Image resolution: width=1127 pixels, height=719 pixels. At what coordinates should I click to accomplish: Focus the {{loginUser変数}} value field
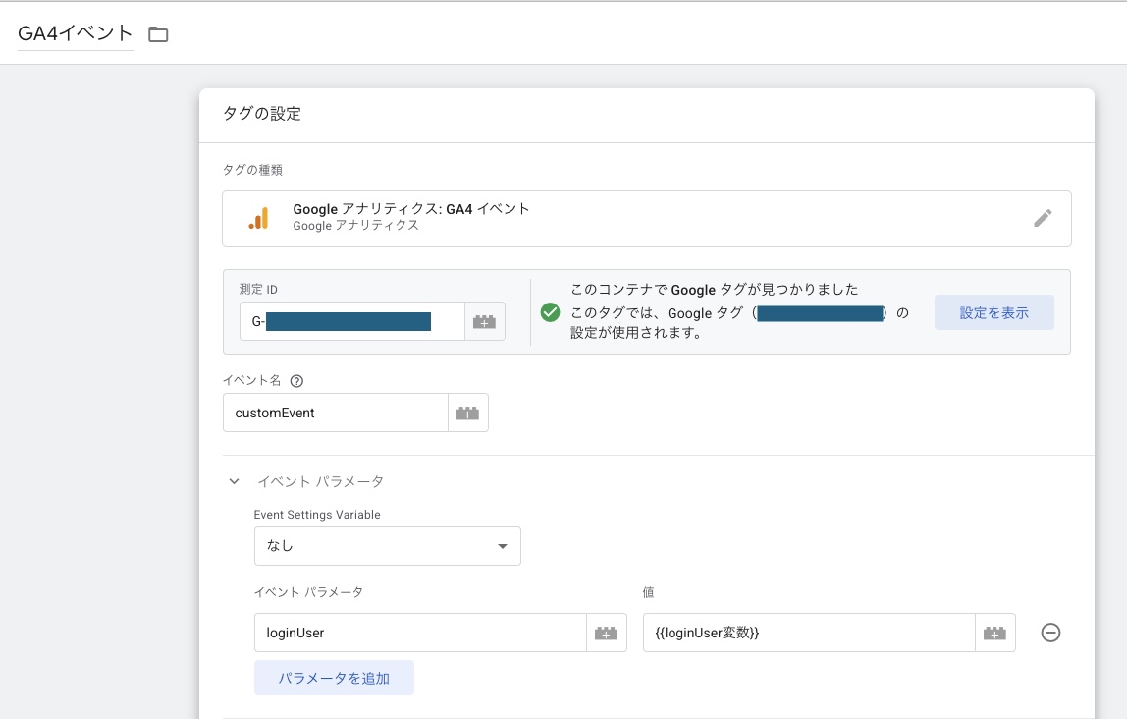point(809,633)
